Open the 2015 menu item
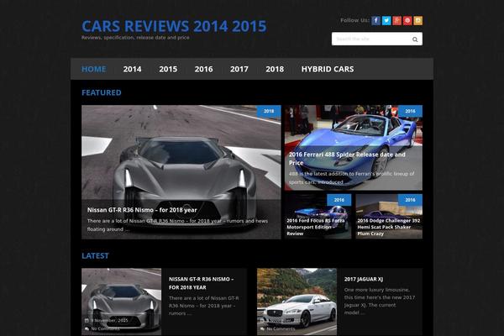This screenshot has width=504, height=336. click(x=168, y=69)
